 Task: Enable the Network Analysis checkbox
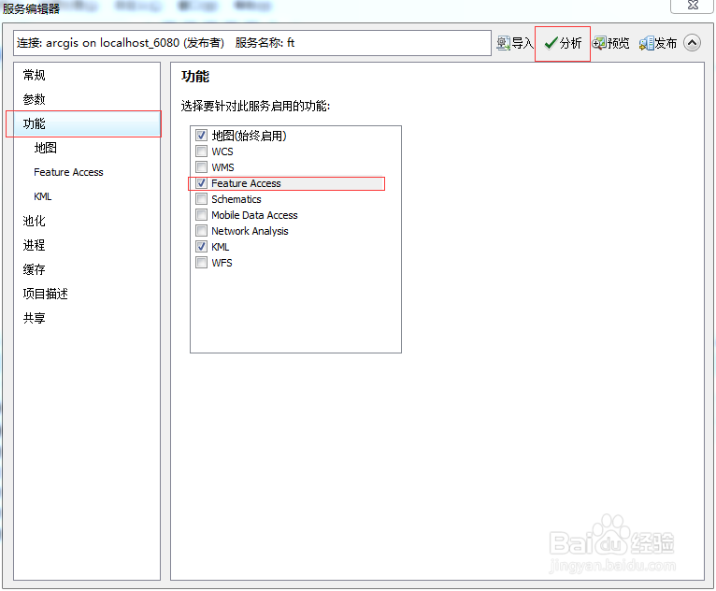(201, 231)
